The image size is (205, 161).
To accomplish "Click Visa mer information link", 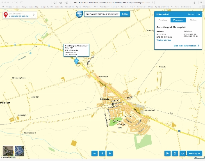I will (186, 46).
